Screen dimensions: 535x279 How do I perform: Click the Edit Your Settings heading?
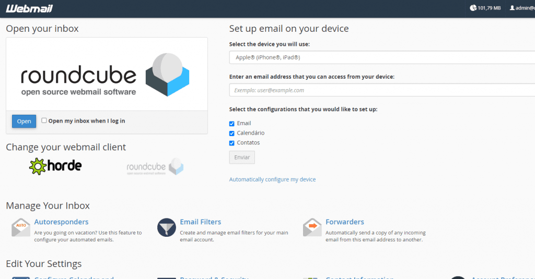pyautogui.click(x=44, y=264)
